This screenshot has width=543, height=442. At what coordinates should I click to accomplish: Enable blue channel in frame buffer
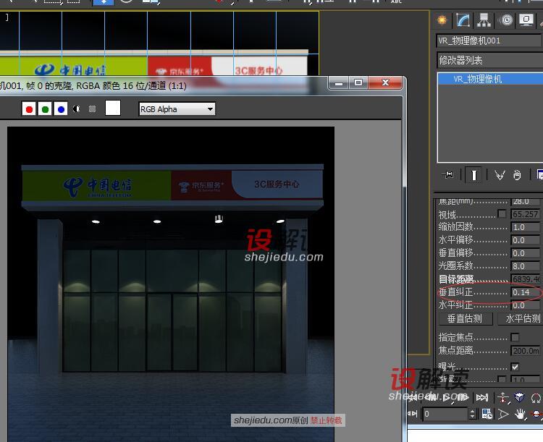coord(61,109)
